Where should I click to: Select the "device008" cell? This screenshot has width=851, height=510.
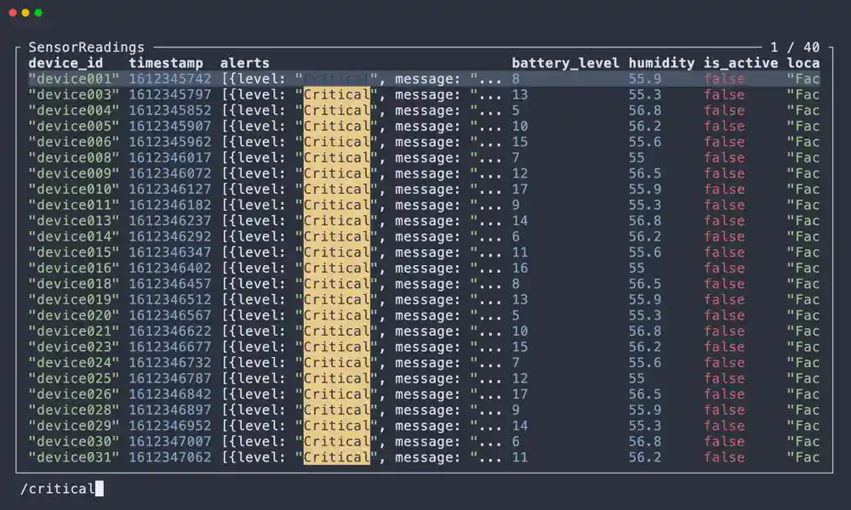pos(74,157)
